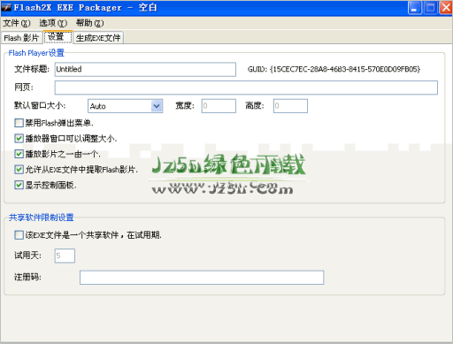This screenshot has width=453, height=344.
Task: Open the 文件 (X) menu
Action: [x=17, y=23]
